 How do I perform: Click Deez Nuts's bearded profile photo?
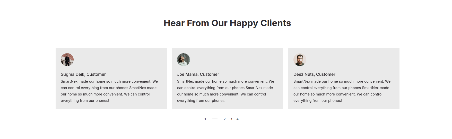tap(300, 60)
